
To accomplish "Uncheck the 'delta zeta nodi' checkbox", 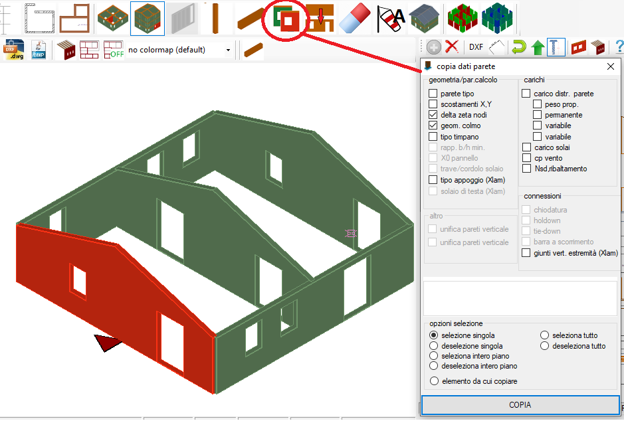I will click(433, 115).
